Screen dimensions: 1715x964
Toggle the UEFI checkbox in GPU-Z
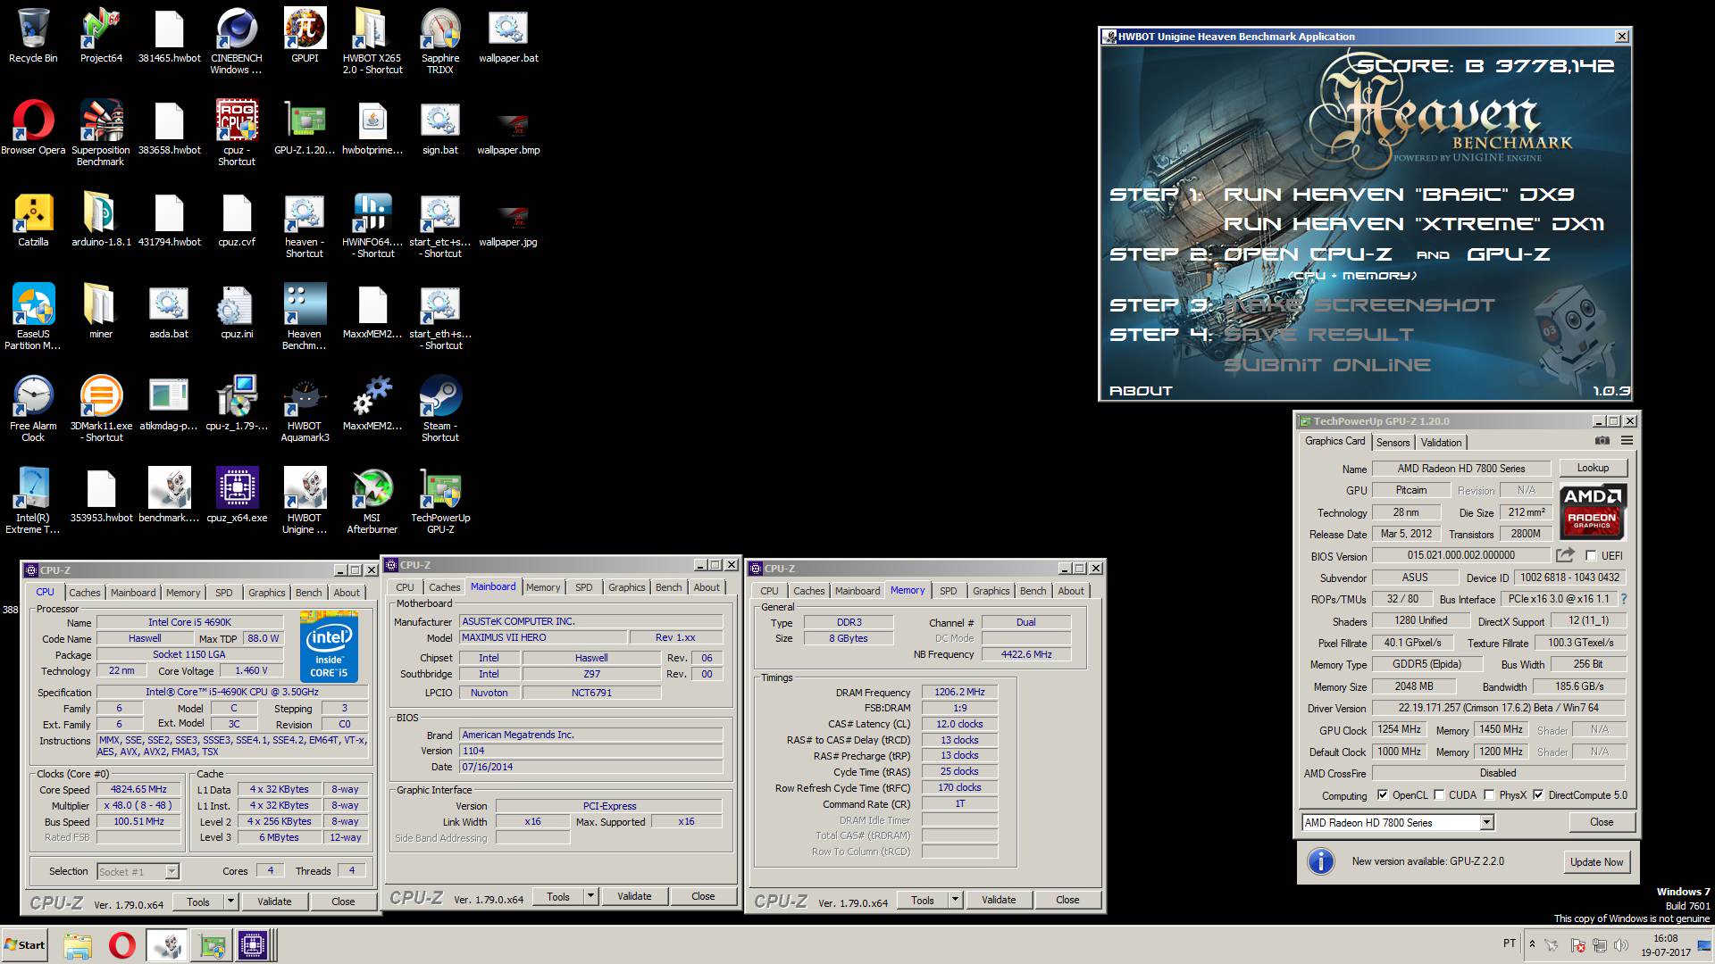[x=1591, y=556]
